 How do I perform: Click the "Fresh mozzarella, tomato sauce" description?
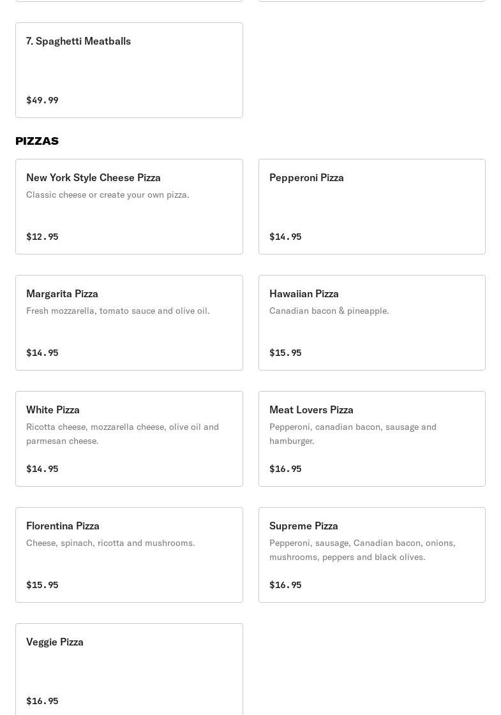[117, 311]
